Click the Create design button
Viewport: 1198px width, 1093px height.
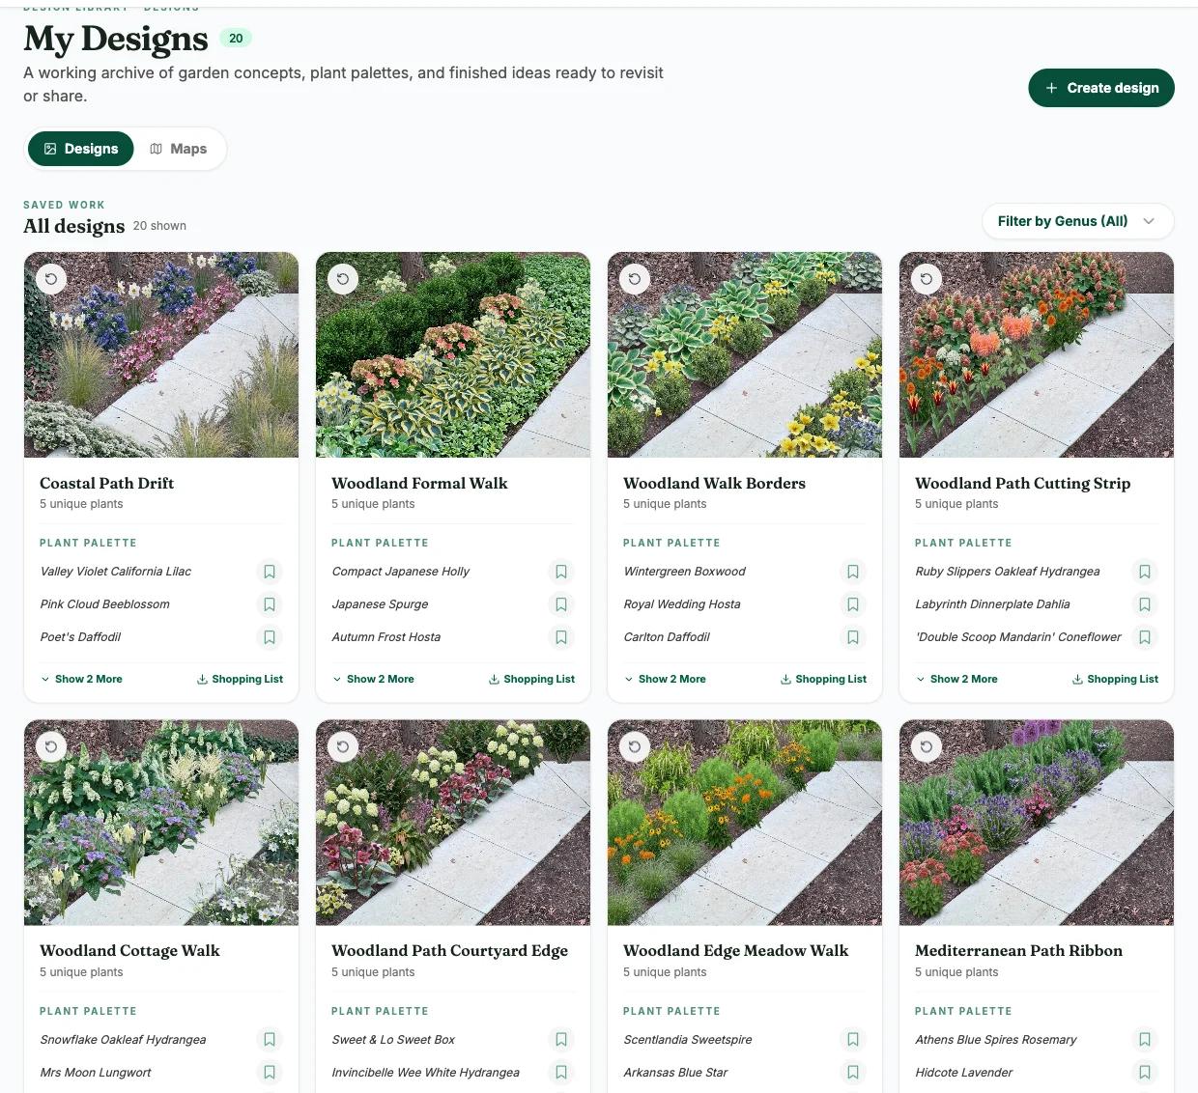click(x=1101, y=88)
